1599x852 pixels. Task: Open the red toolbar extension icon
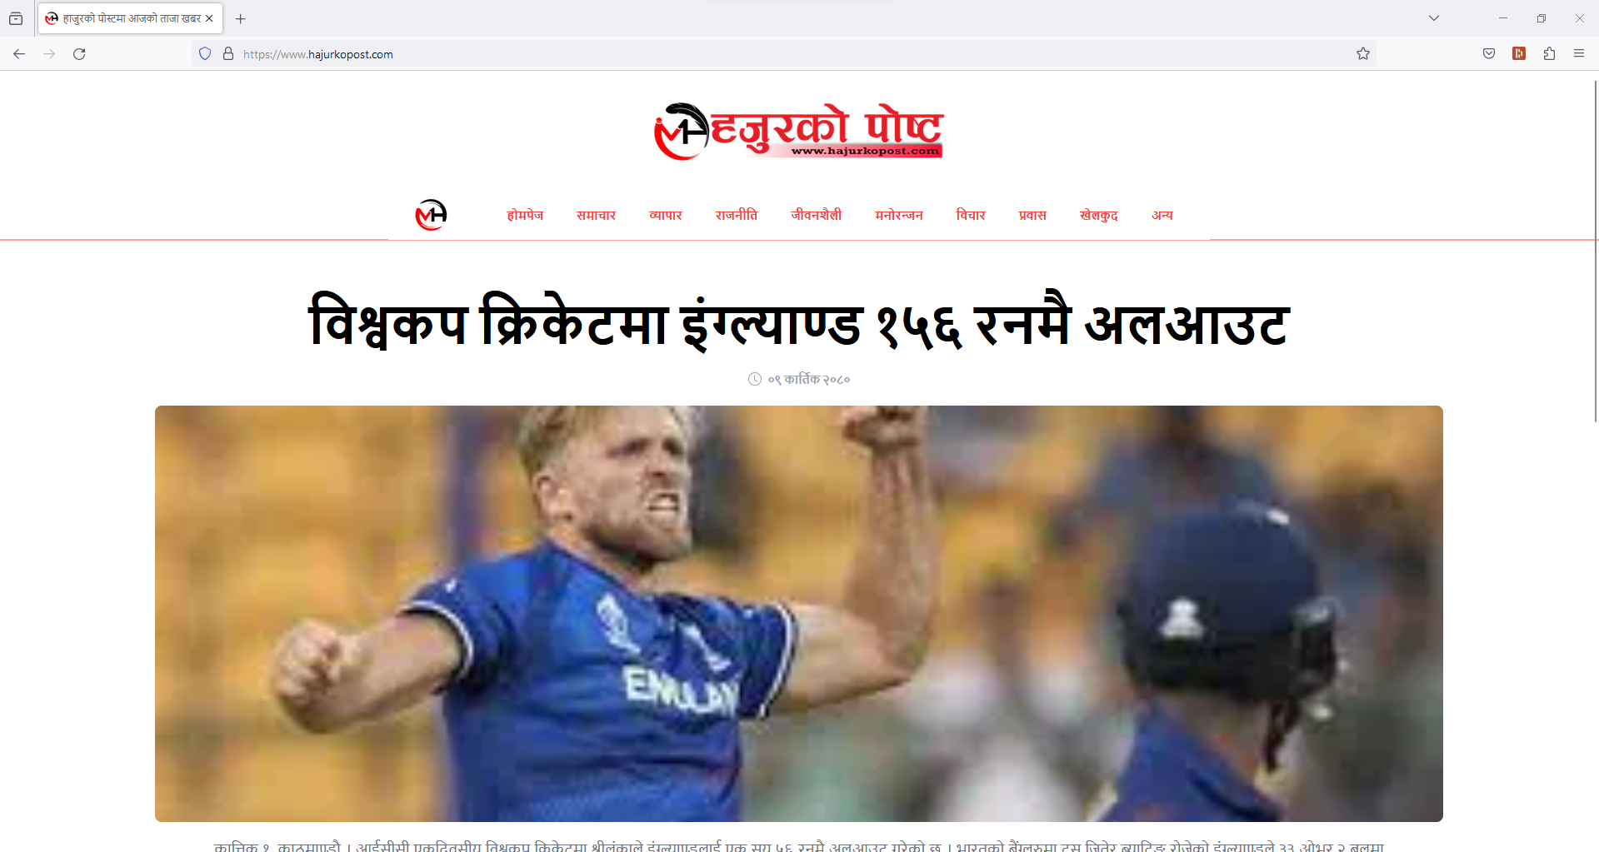1519,54
